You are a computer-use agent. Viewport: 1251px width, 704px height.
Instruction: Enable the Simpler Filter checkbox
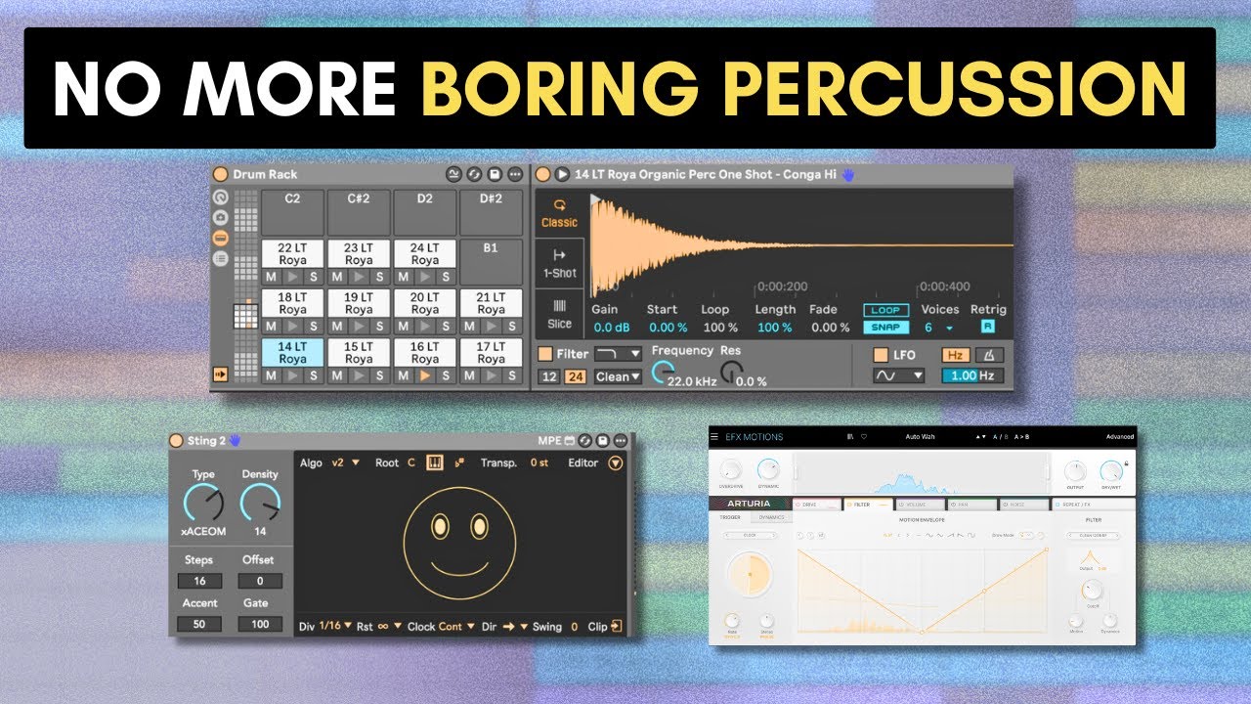[x=545, y=354]
